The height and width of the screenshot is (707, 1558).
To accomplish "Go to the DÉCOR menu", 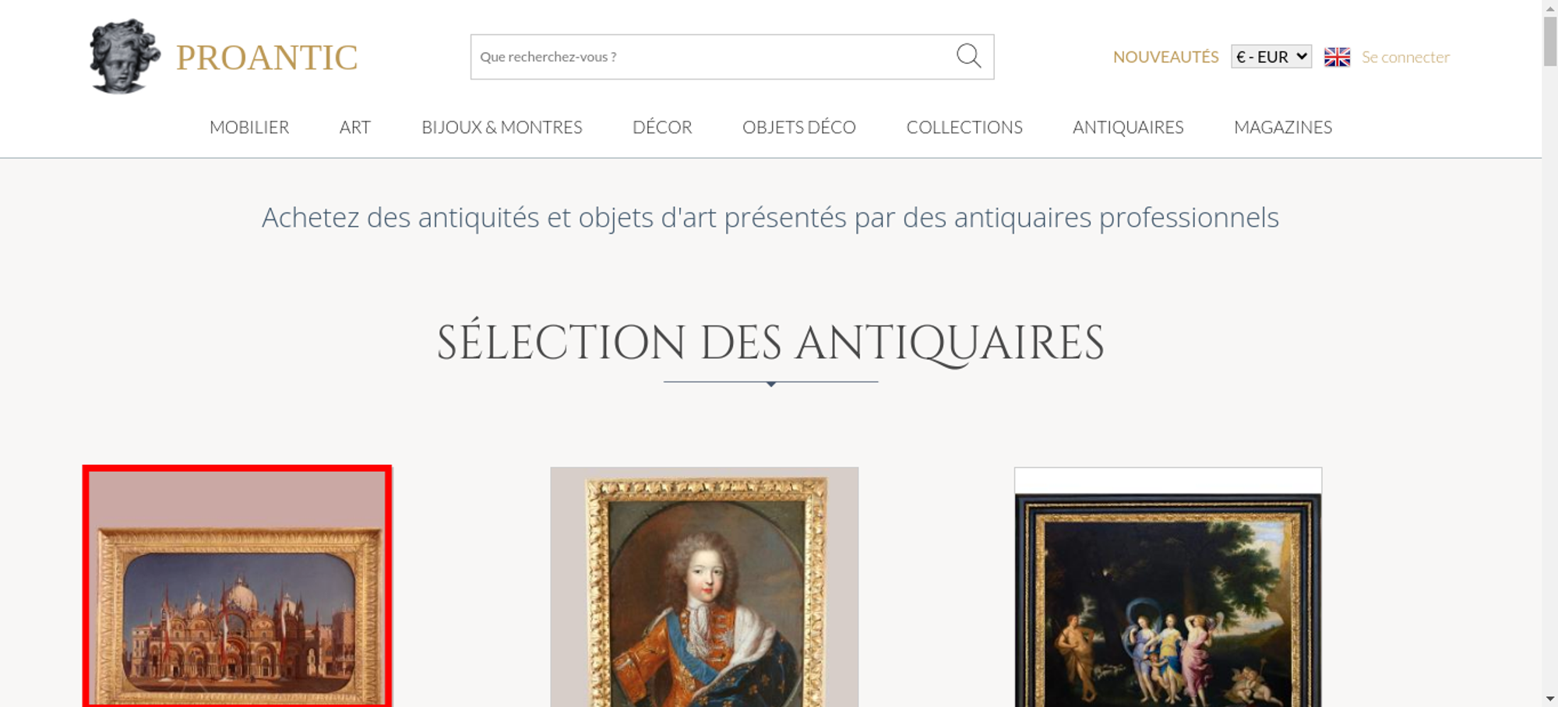I will pos(662,127).
